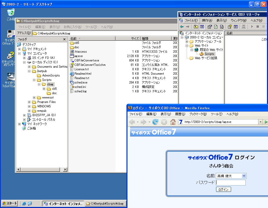Open the user name dropdown on login form

[244, 176]
